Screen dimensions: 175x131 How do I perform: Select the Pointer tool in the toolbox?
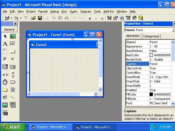pyautogui.click(x=5, y=36)
